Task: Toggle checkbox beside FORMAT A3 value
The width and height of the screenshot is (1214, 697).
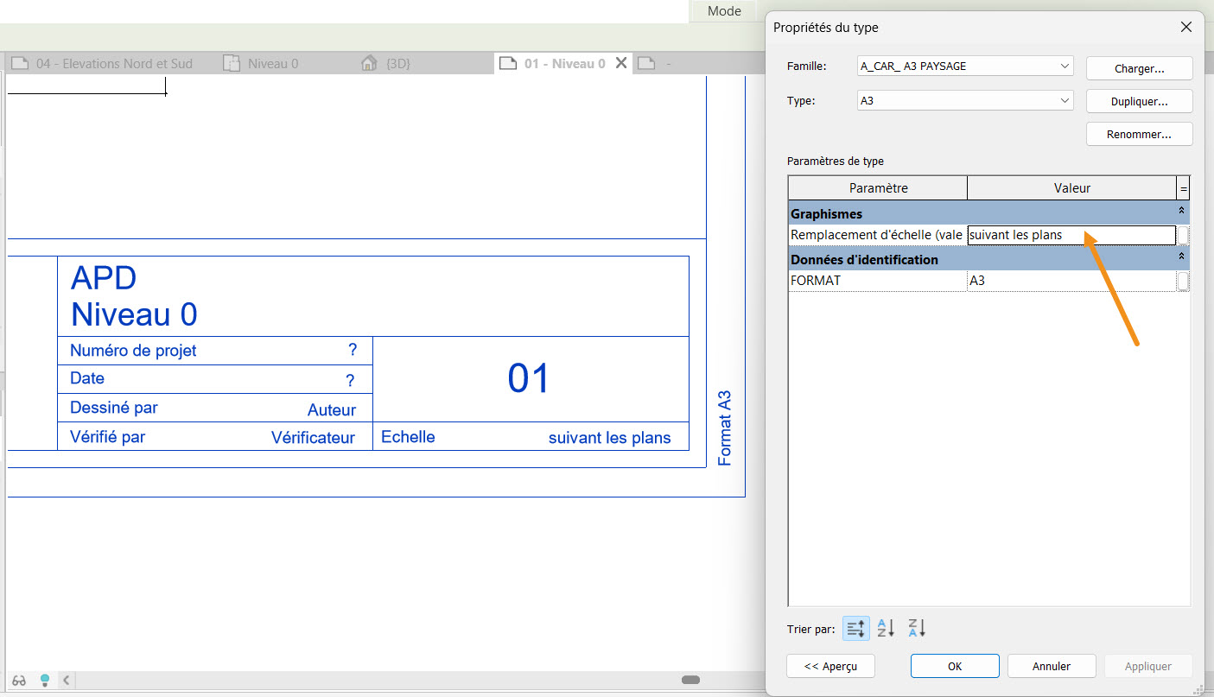Action: click(x=1183, y=281)
